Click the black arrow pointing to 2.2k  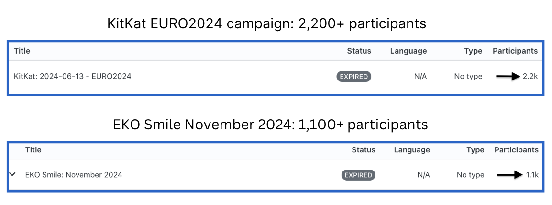pos(508,77)
